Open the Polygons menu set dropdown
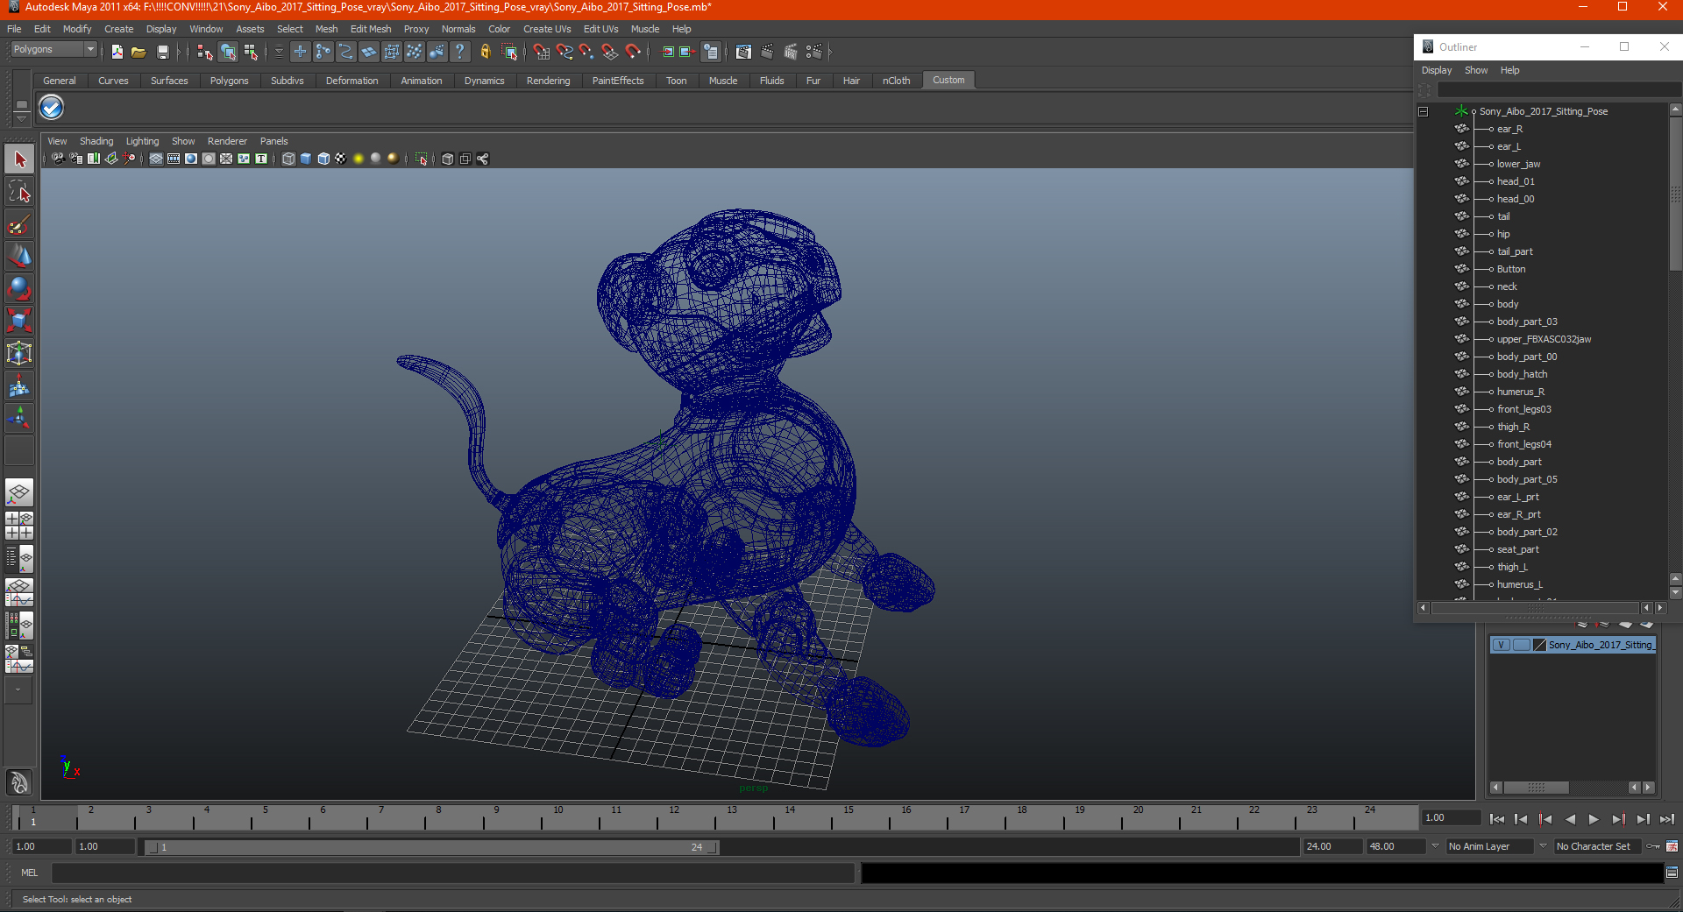 [x=90, y=50]
